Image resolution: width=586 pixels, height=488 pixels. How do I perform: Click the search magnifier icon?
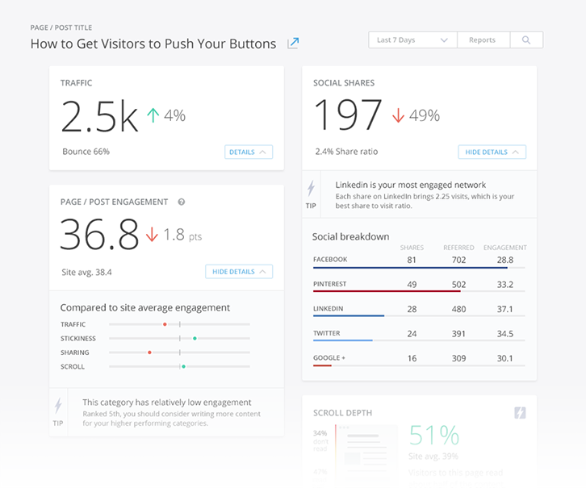pos(526,40)
